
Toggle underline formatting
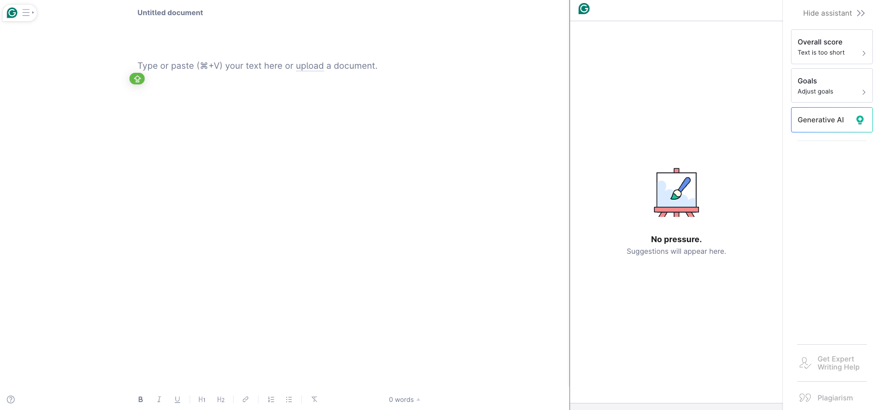pos(178,399)
